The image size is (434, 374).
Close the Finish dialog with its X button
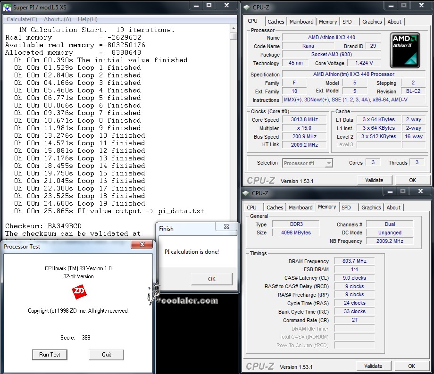[226, 226]
